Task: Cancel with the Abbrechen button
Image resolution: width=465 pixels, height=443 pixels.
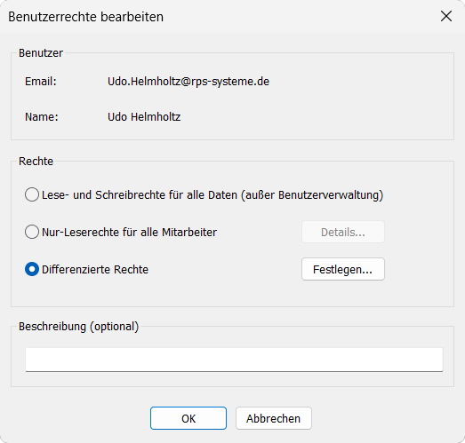Action: (x=274, y=418)
